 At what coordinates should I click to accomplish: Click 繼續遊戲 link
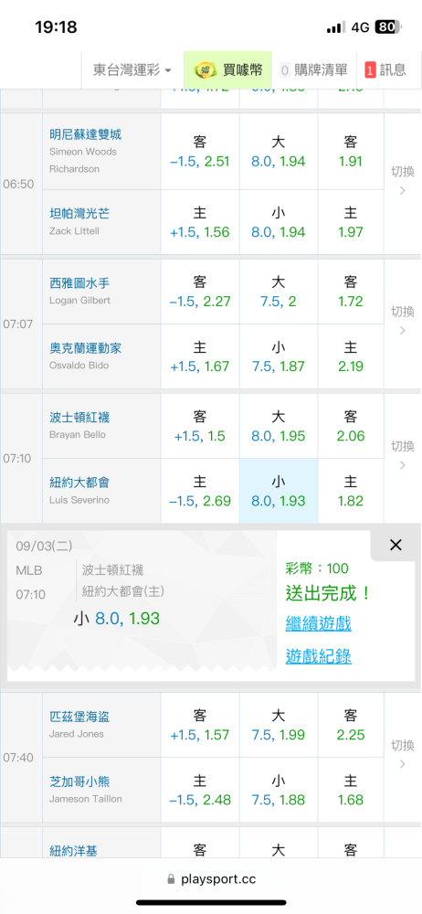pos(318,623)
